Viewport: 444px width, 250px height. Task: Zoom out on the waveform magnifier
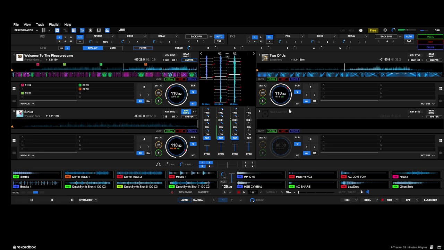[235, 53]
